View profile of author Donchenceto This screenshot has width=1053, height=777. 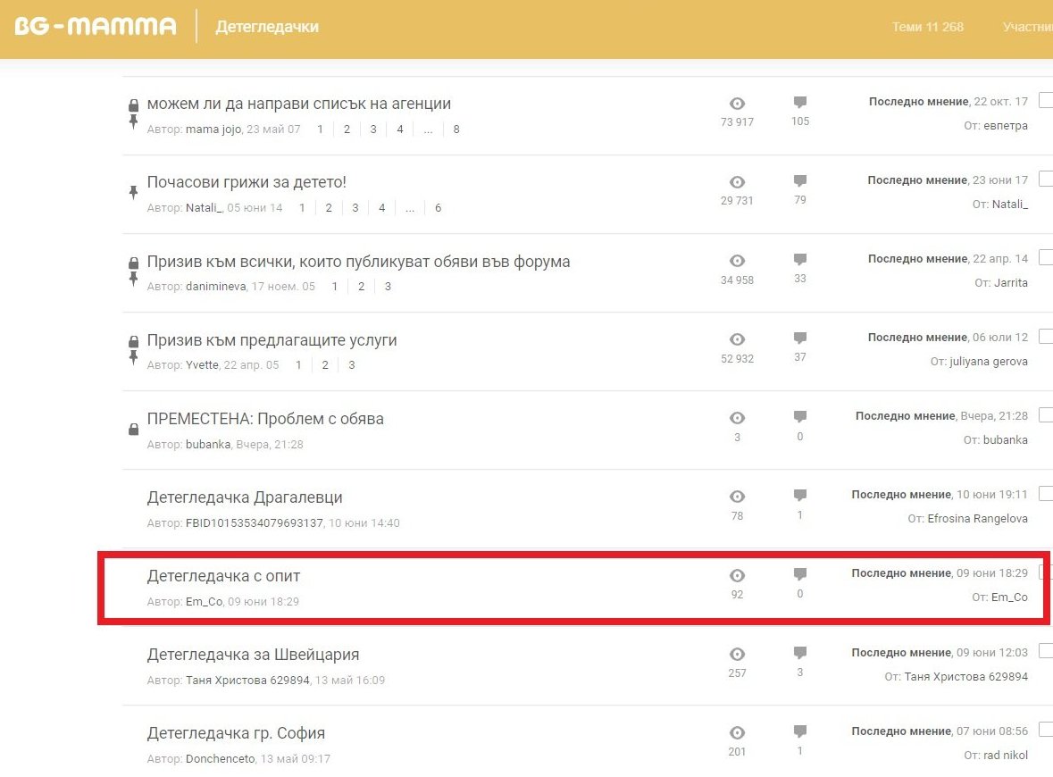coord(220,759)
